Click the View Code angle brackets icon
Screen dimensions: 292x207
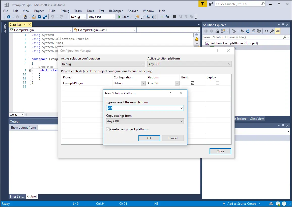coord(267,31)
